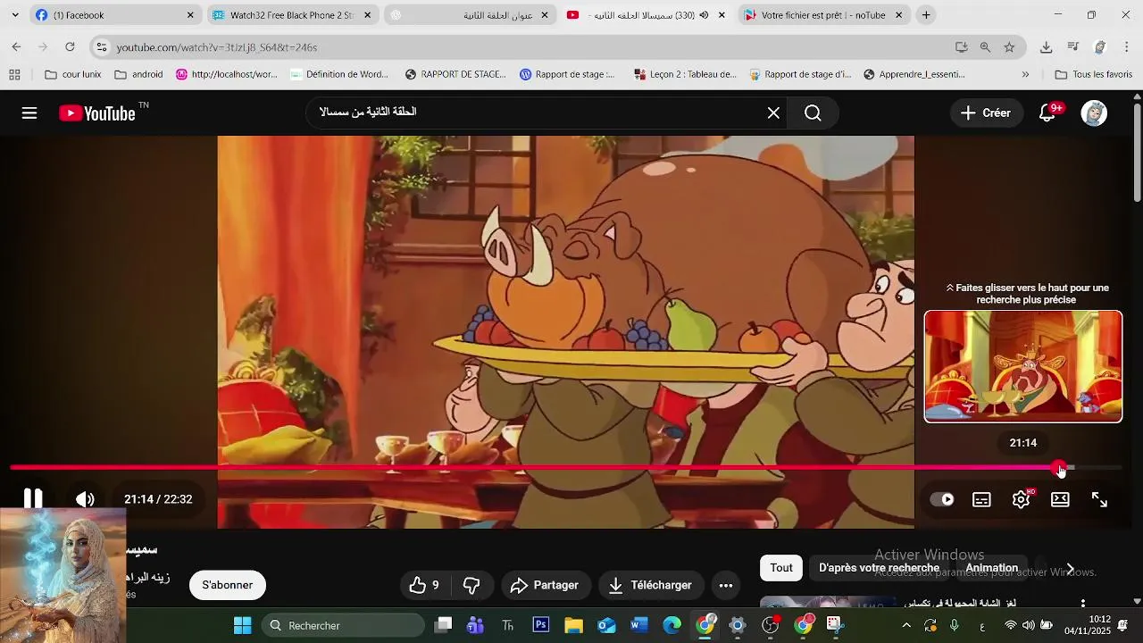
Task: Open the YouTube account avatar menu
Action: tap(1094, 113)
